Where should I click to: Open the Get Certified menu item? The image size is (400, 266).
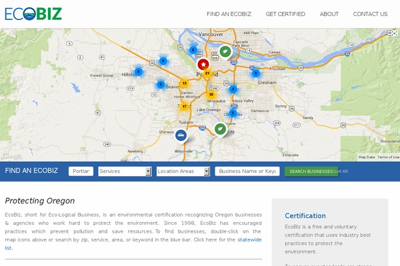point(285,14)
